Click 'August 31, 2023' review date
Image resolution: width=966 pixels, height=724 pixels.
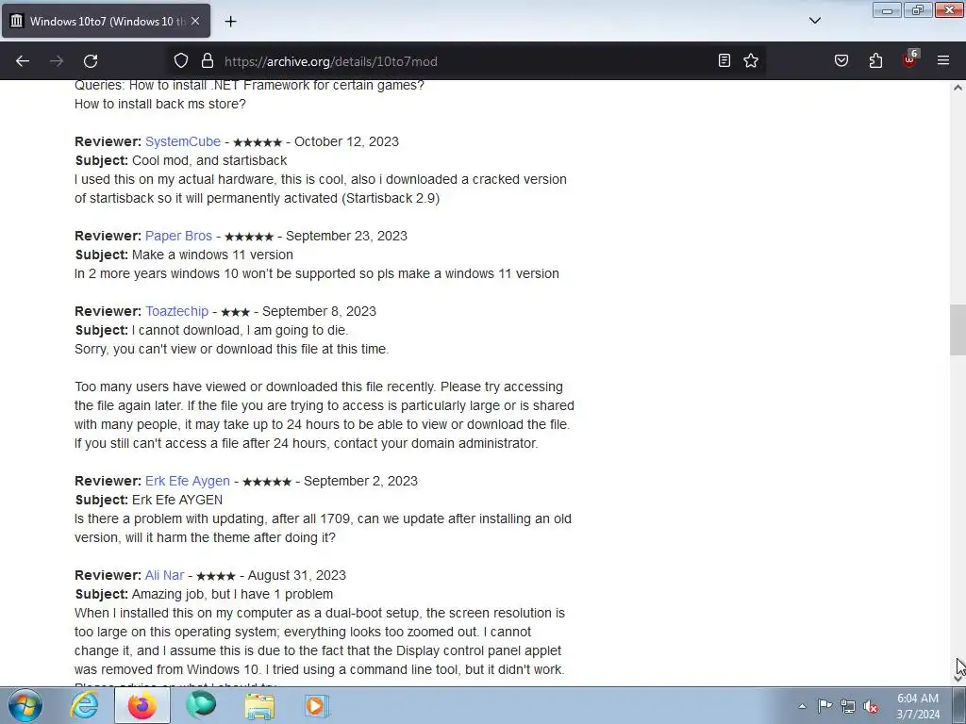point(297,575)
